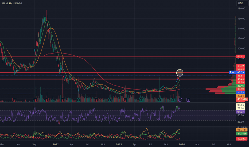The height and width of the screenshot is (147, 249).
Task: Click the 73.14 RSI value label
Action: click(240, 109)
